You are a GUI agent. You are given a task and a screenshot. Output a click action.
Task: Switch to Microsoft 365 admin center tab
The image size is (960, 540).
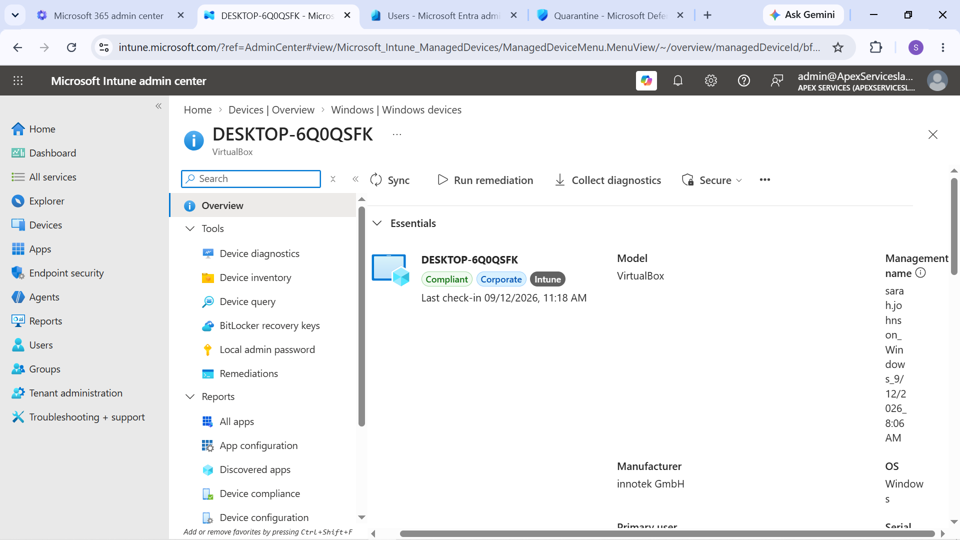coord(108,15)
